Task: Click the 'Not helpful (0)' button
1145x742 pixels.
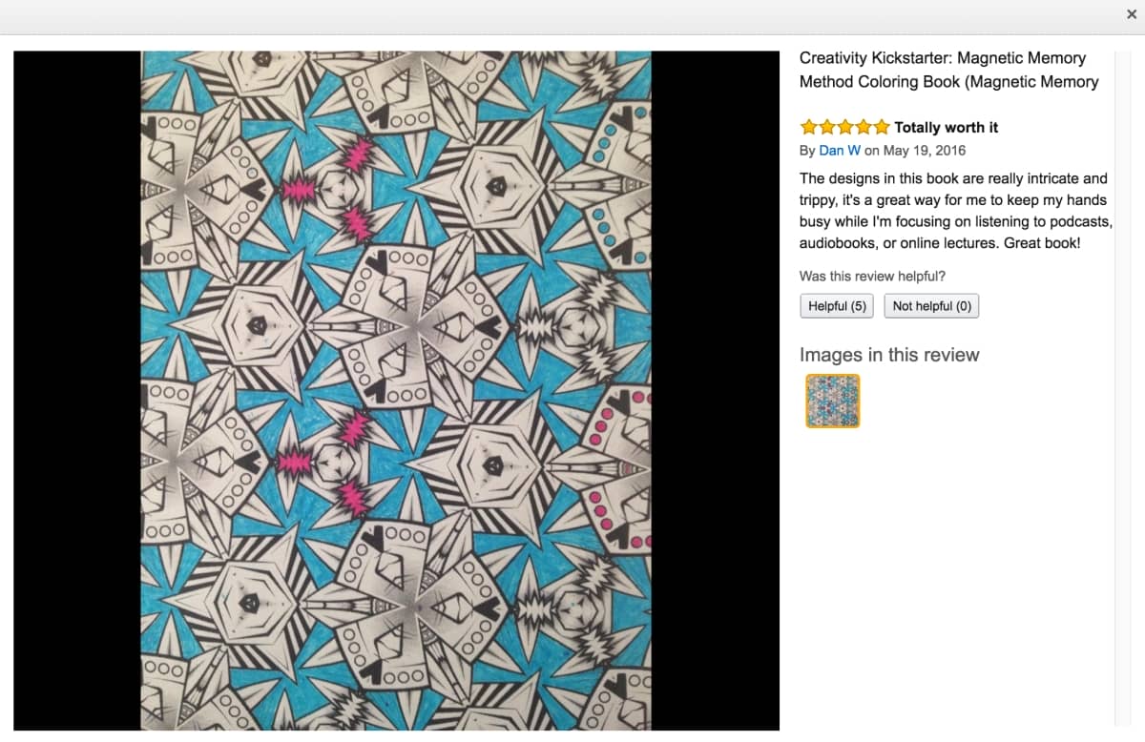Action: pos(931,305)
